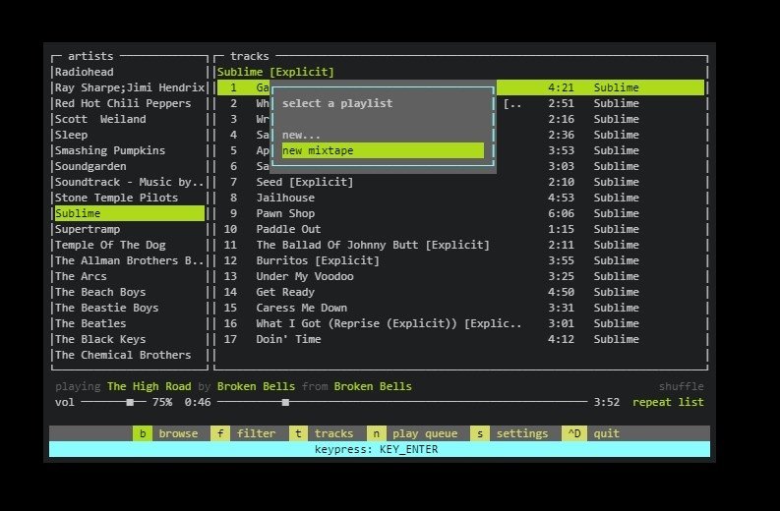Click the quit shortcut
The height and width of the screenshot is (511, 780).
(590, 433)
